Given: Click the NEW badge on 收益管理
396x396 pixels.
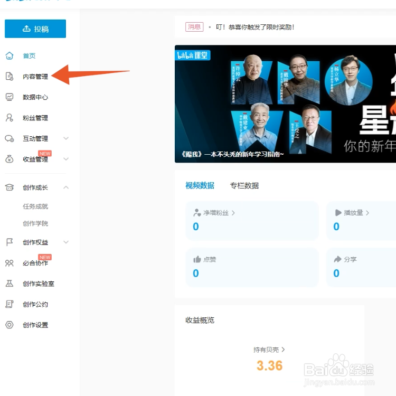Looking at the screenshot, I should click(45, 154).
